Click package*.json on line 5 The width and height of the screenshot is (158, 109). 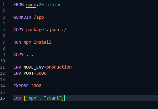(x=43, y=30)
